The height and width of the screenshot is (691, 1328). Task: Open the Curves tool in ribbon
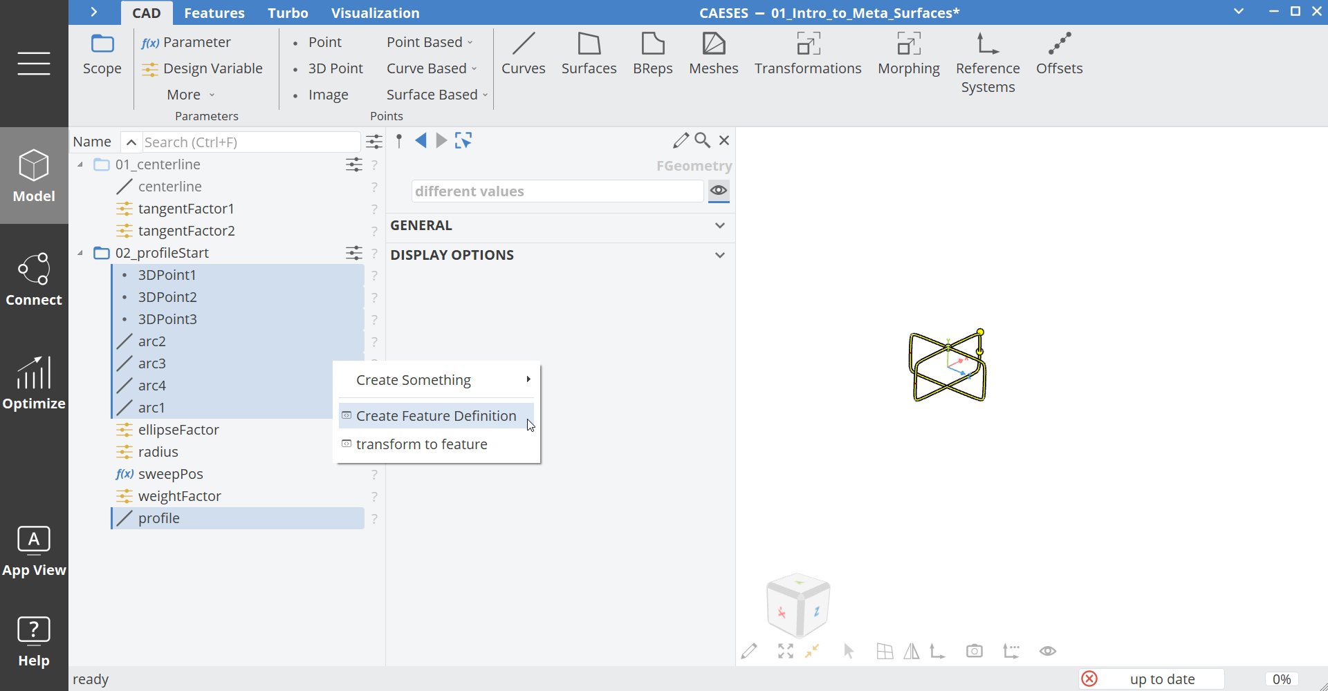tap(523, 53)
